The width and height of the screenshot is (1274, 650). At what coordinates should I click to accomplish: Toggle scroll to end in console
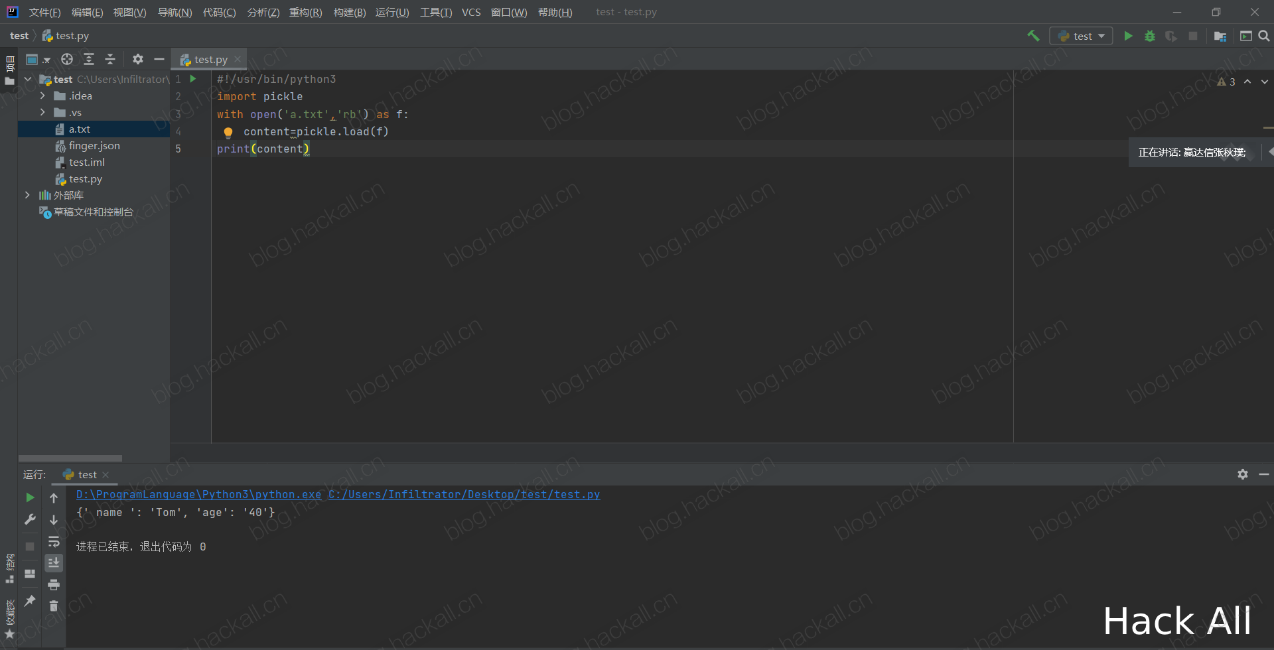pos(54,562)
